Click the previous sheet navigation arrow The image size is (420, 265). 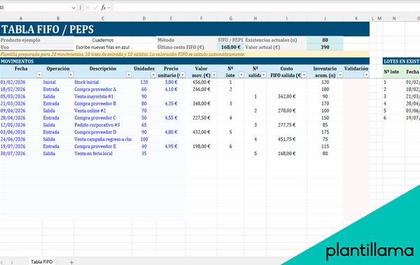[x=2, y=263]
